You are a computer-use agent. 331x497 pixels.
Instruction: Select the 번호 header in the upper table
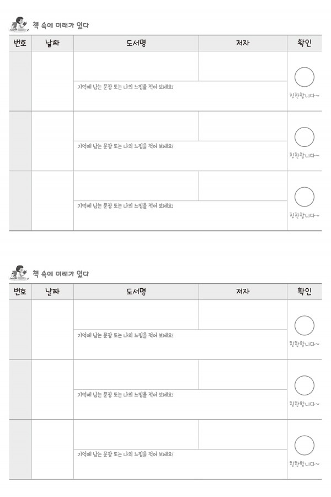[x=20, y=43]
